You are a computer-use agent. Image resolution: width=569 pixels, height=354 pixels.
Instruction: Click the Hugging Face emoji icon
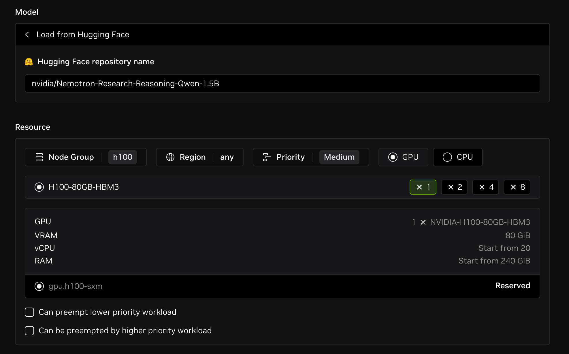click(29, 62)
